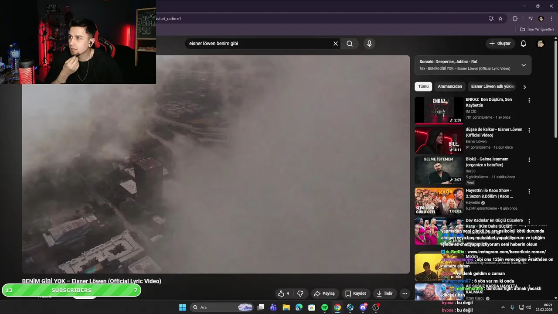Open Spotify from the taskbar
The image size is (558, 314).
324,307
